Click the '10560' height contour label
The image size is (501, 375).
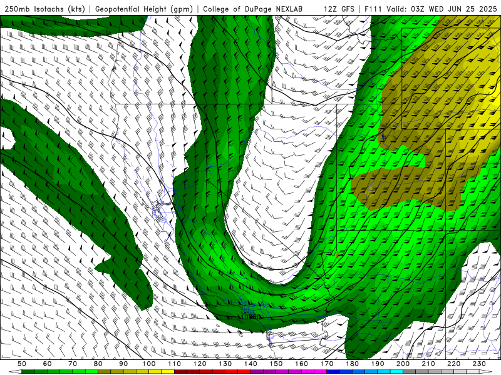coord(250,317)
